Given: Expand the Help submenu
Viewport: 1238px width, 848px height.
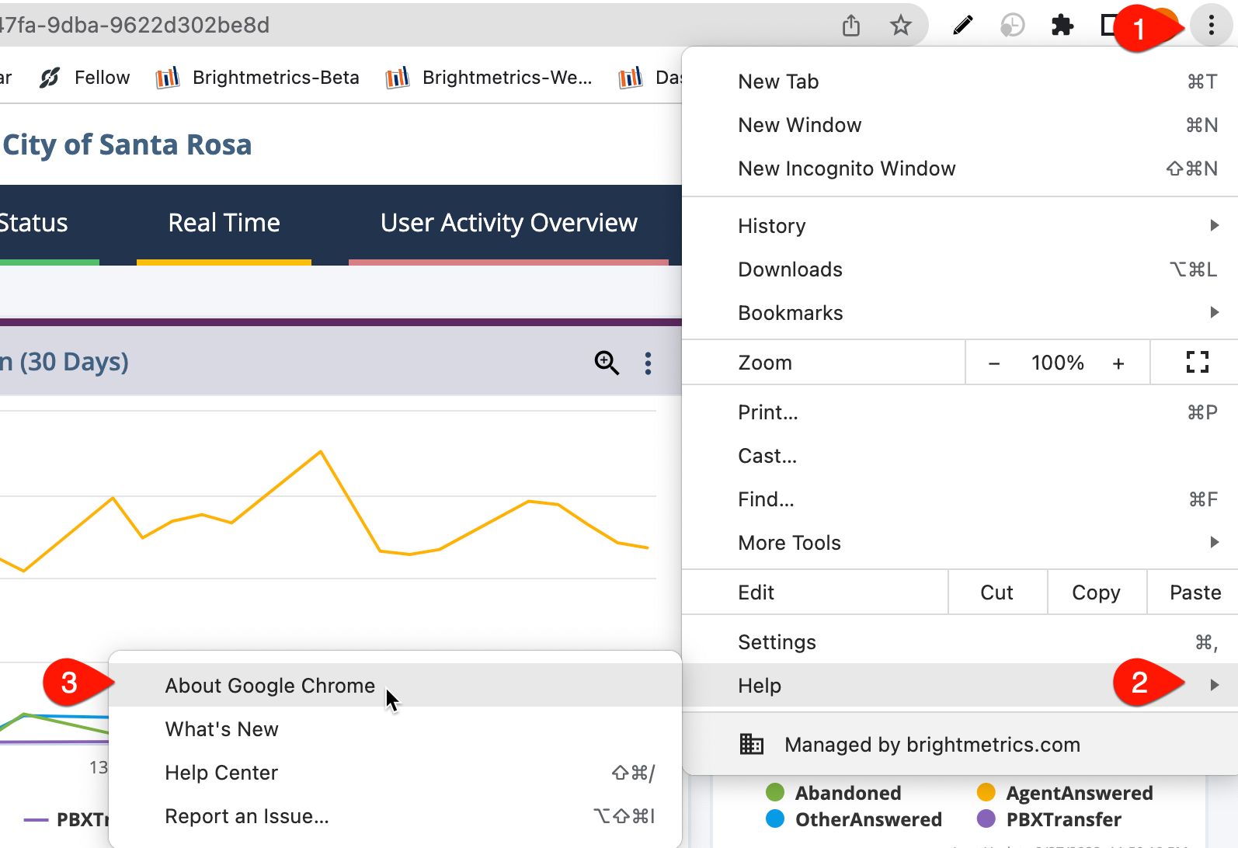Looking at the screenshot, I should [960, 686].
